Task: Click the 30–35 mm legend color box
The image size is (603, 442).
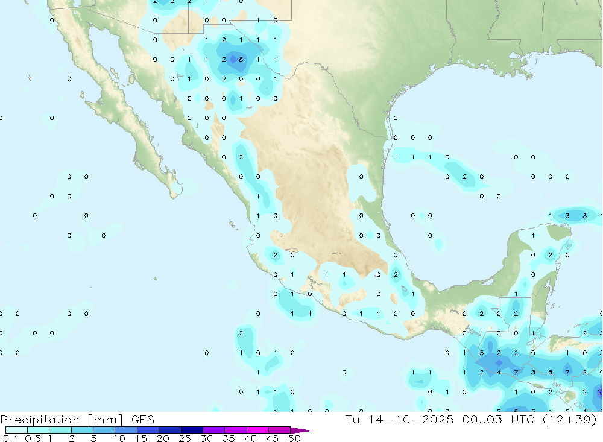Action: point(214,430)
